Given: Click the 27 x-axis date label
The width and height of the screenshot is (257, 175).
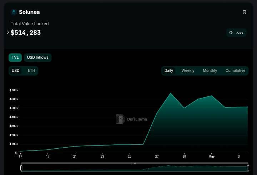Looking at the screenshot, I should [157, 157].
